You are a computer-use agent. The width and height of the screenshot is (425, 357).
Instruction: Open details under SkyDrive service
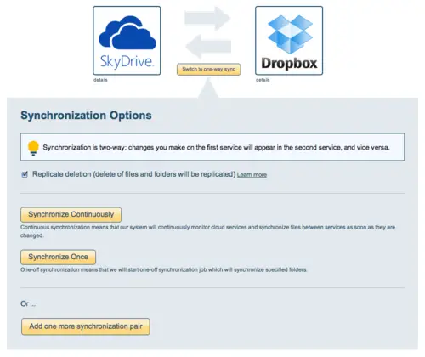[x=100, y=80]
